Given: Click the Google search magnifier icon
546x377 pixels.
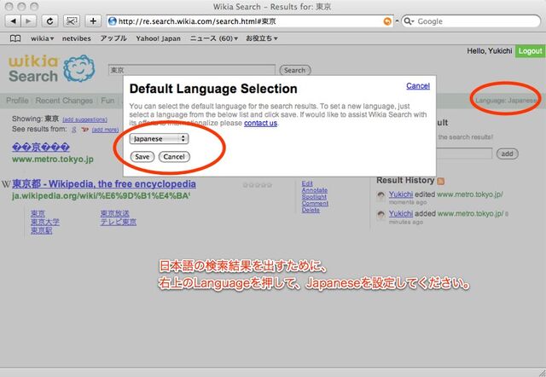Looking at the screenshot, I should click(x=409, y=21).
